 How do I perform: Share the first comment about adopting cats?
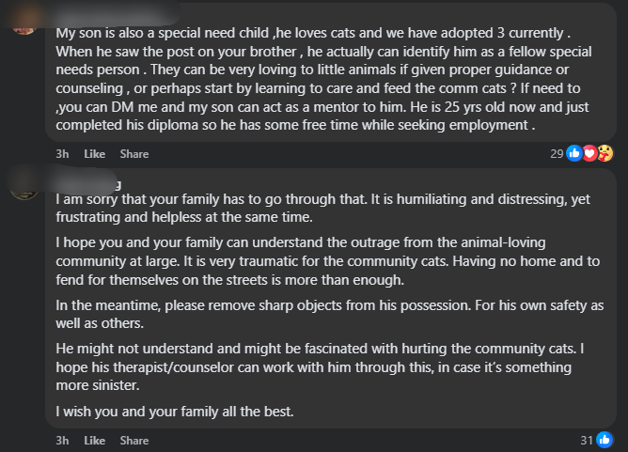[x=134, y=154]
